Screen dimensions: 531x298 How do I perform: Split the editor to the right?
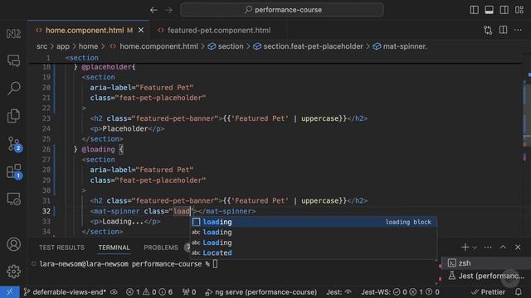tap(504, 30)
